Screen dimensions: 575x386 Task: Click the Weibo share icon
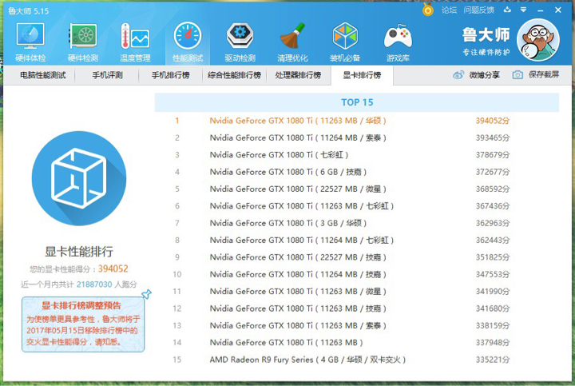pyautogui.click(x=458, y=75)
